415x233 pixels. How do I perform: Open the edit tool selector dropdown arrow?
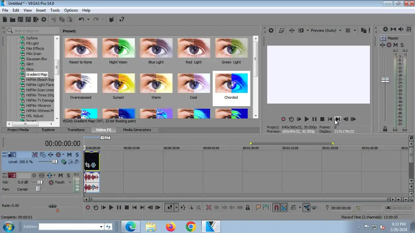coord(176,208)
